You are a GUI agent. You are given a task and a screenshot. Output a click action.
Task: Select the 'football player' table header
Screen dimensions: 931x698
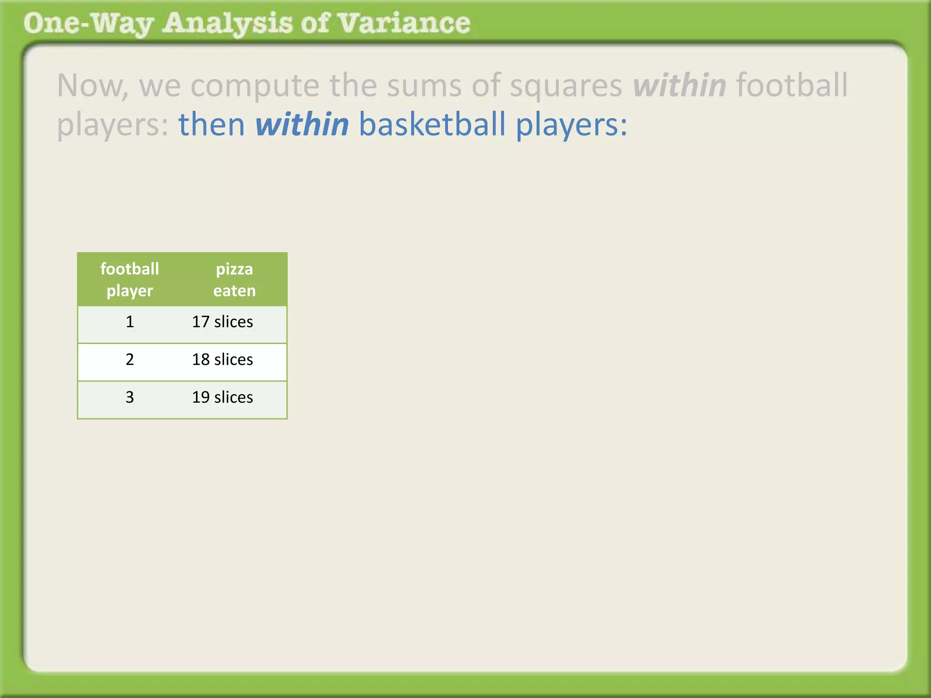click(x=130, y=279)
